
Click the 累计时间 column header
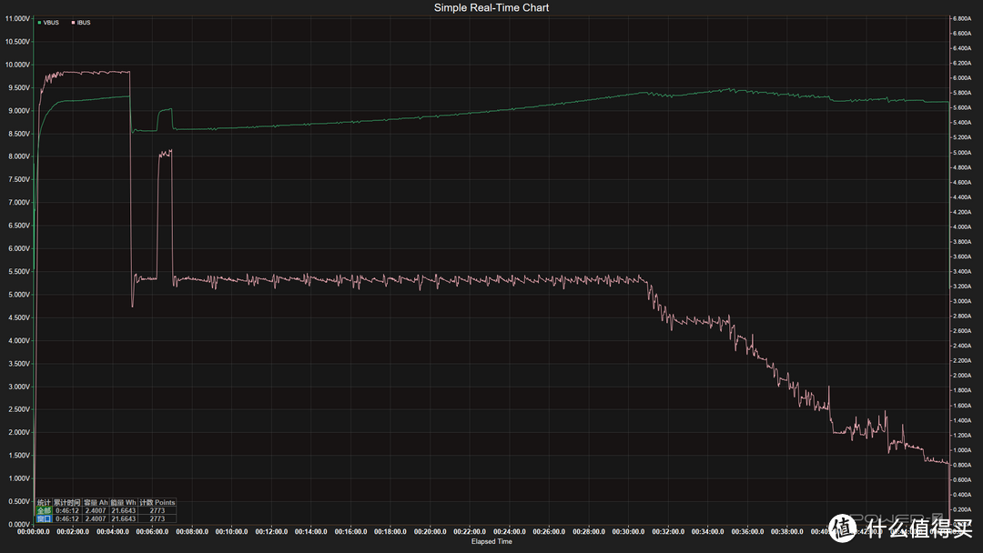(66, 502)
